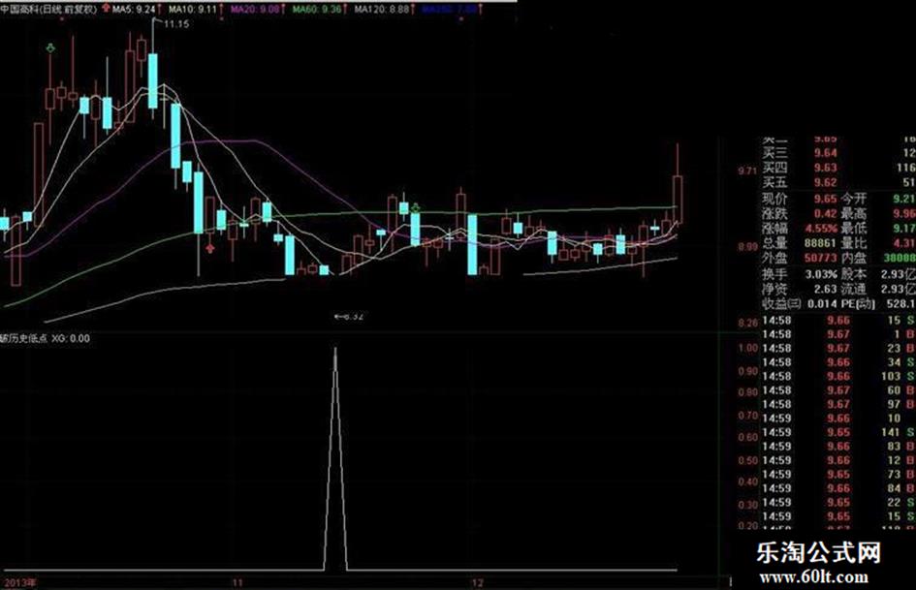Viewport: 916px width, 590px height.
Task: Click the 涨跌 value 0.42
Action: pyautogui.click(x=826, y=214)
